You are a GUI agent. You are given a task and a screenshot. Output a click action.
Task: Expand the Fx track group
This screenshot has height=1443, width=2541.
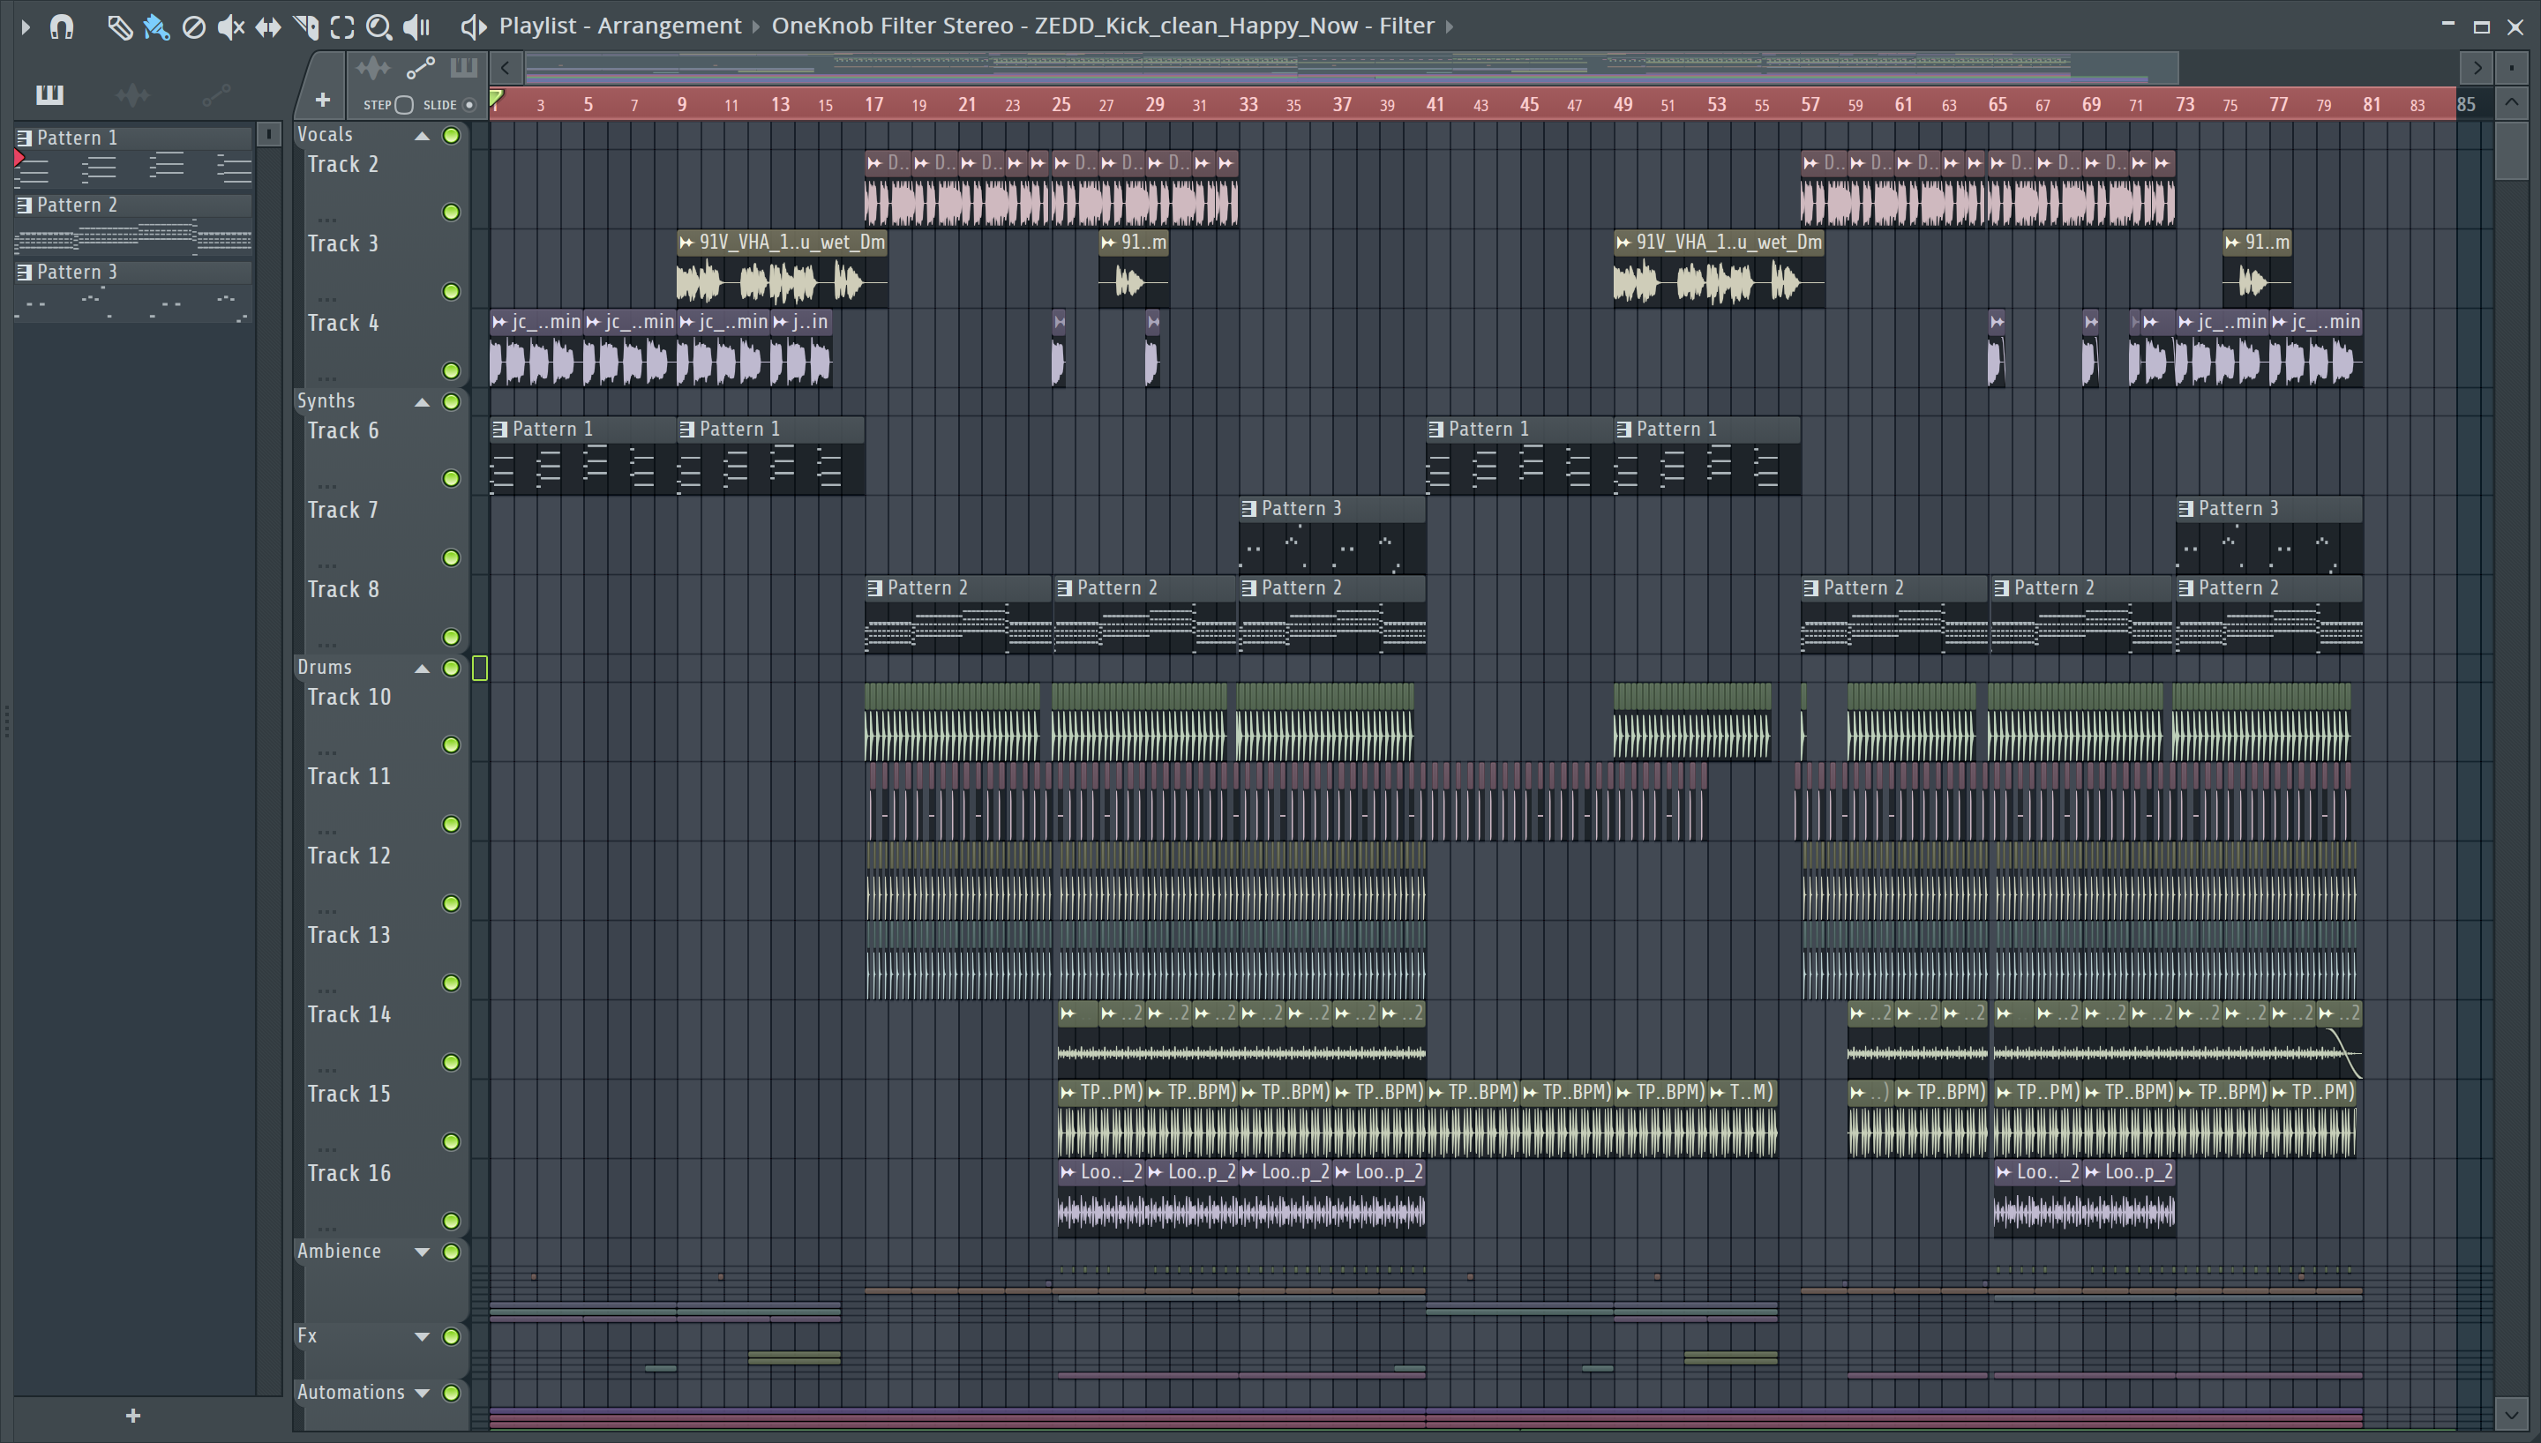pyautogui.click(x=423, y=1337)
